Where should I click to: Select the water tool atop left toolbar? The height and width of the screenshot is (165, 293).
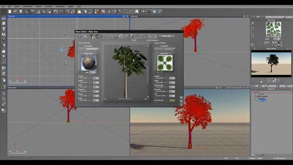pyautogui.click(x=4, y=18)
